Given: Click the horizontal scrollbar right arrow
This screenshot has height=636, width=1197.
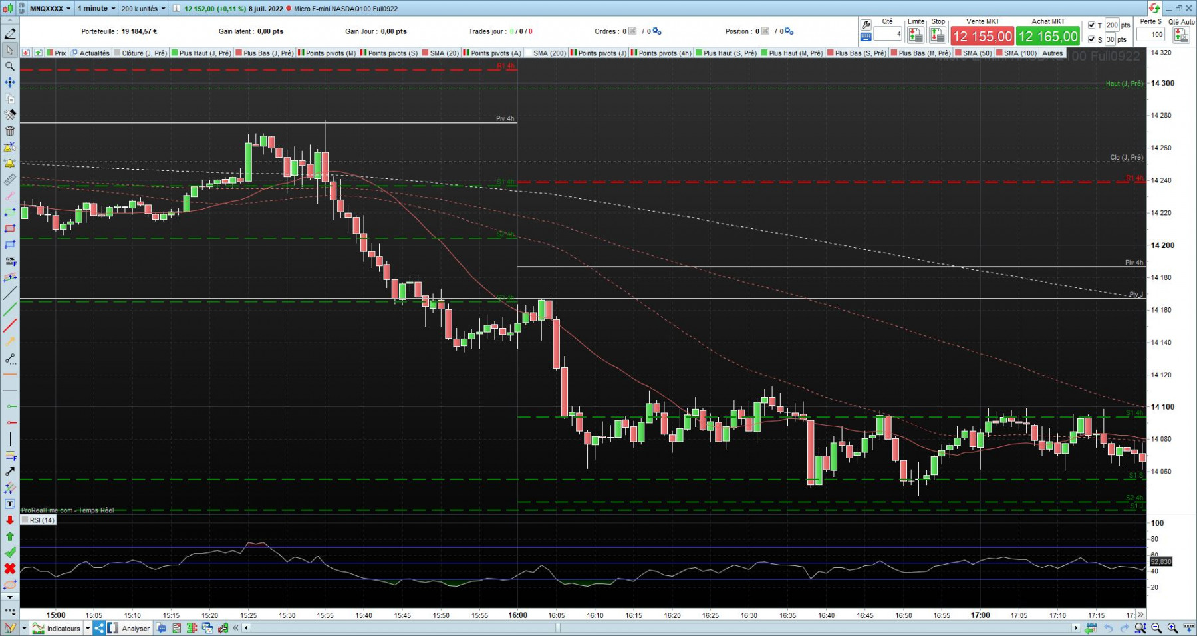Looking at the screenshot, I should (x=1076, y=628).
